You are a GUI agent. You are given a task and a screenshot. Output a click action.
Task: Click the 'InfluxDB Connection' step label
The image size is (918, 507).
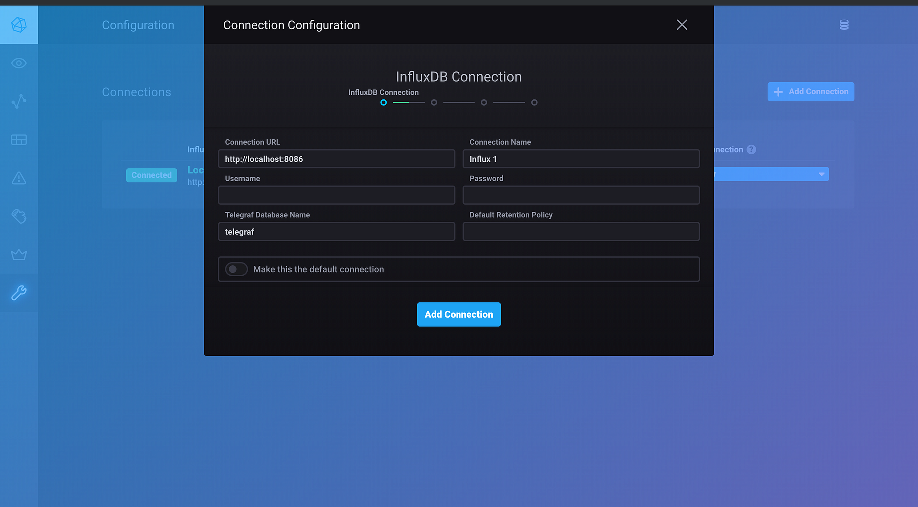384,92
